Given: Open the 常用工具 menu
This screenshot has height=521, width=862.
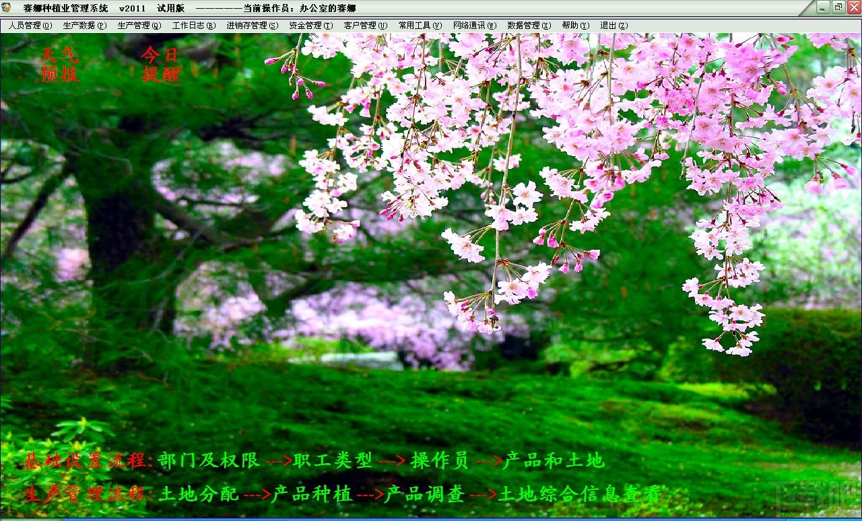Looking at the screenshot, I should (420, 26).
